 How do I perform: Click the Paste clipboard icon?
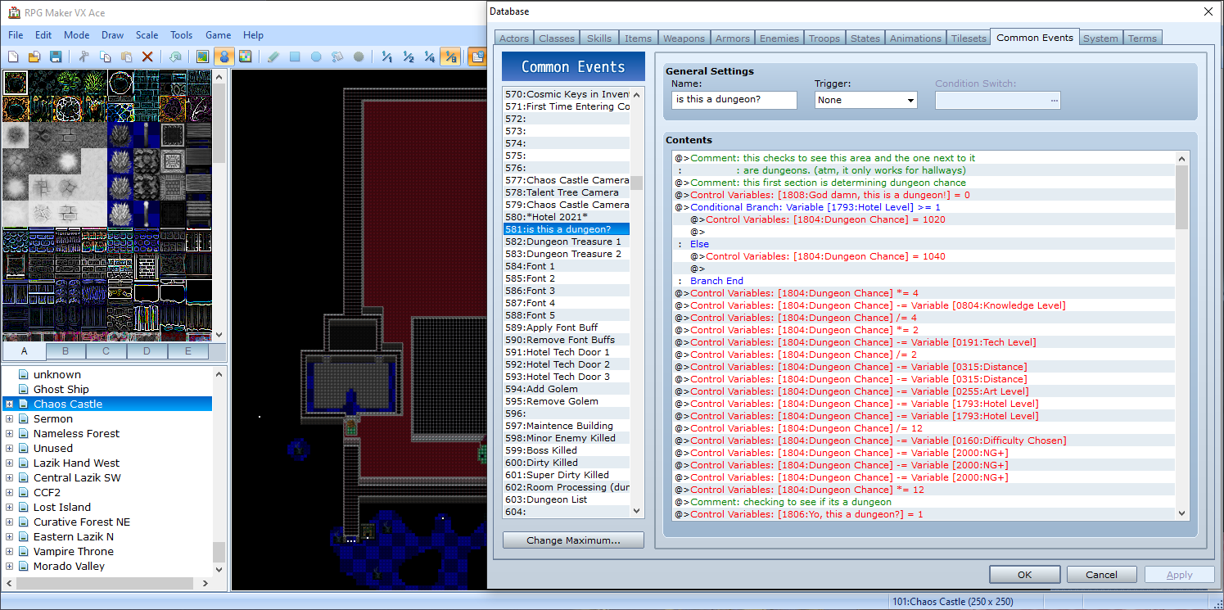pyautogui.click(x=126, y=56)
